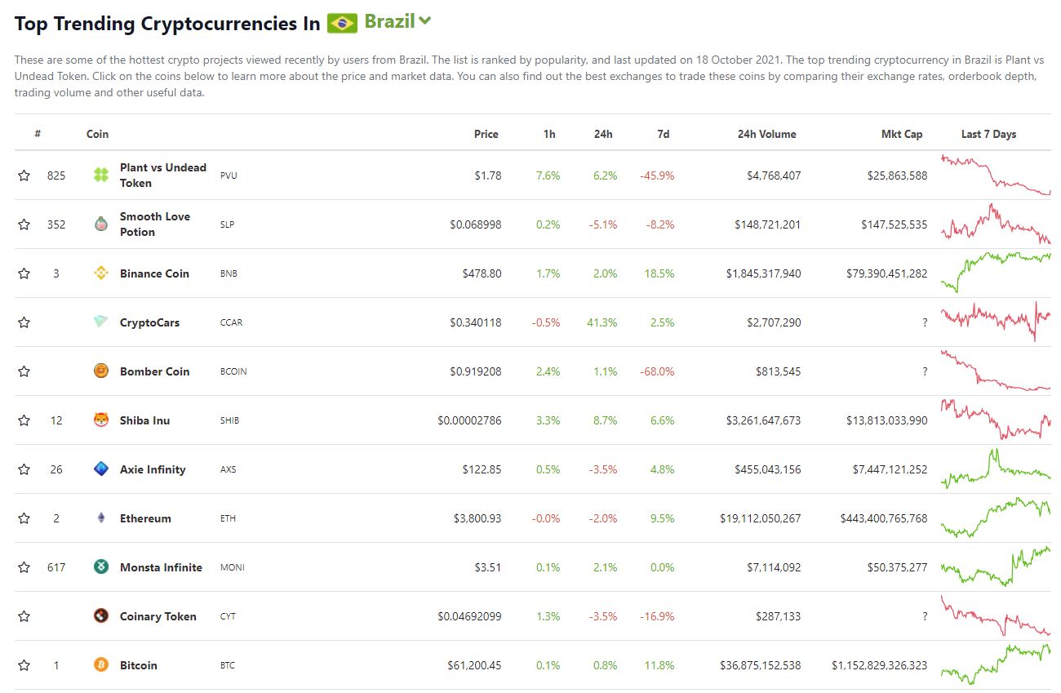Click the Ethereum 7-day sparkline chart
This screenshot has width=1061, height=693.
(996, 518)
